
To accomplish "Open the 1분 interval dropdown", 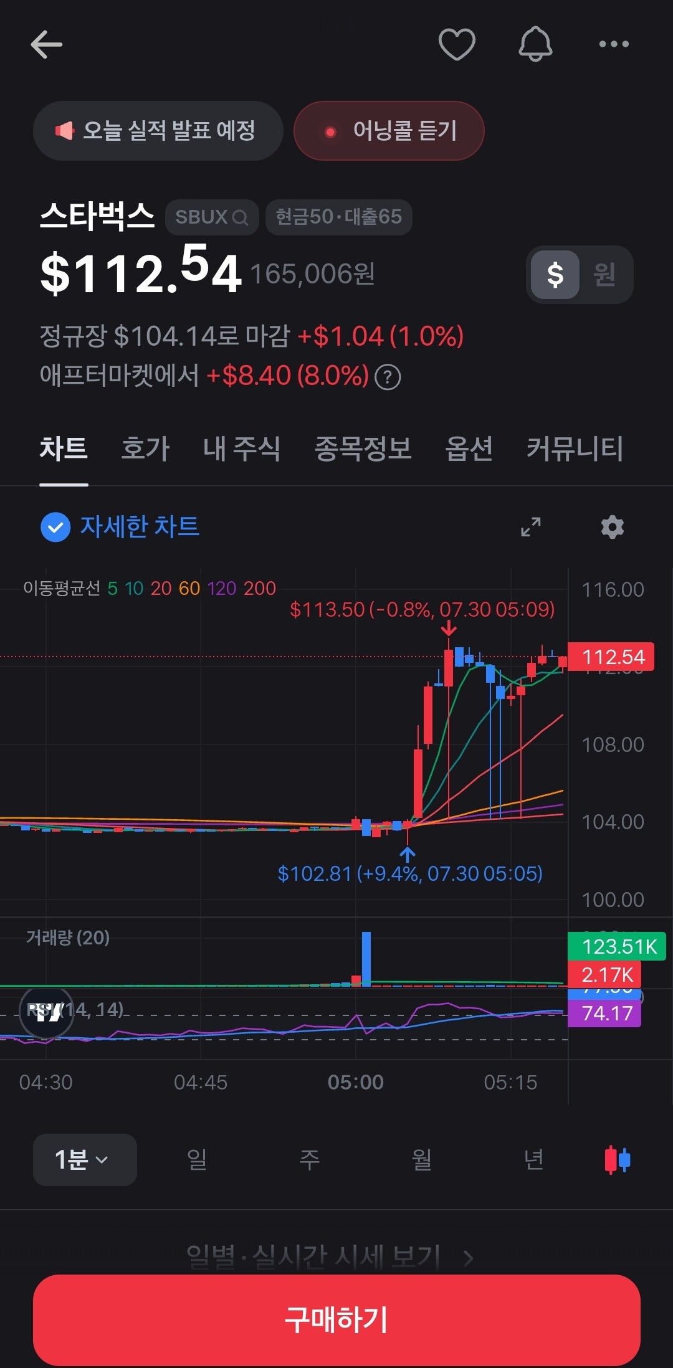I will (85, 1159).
